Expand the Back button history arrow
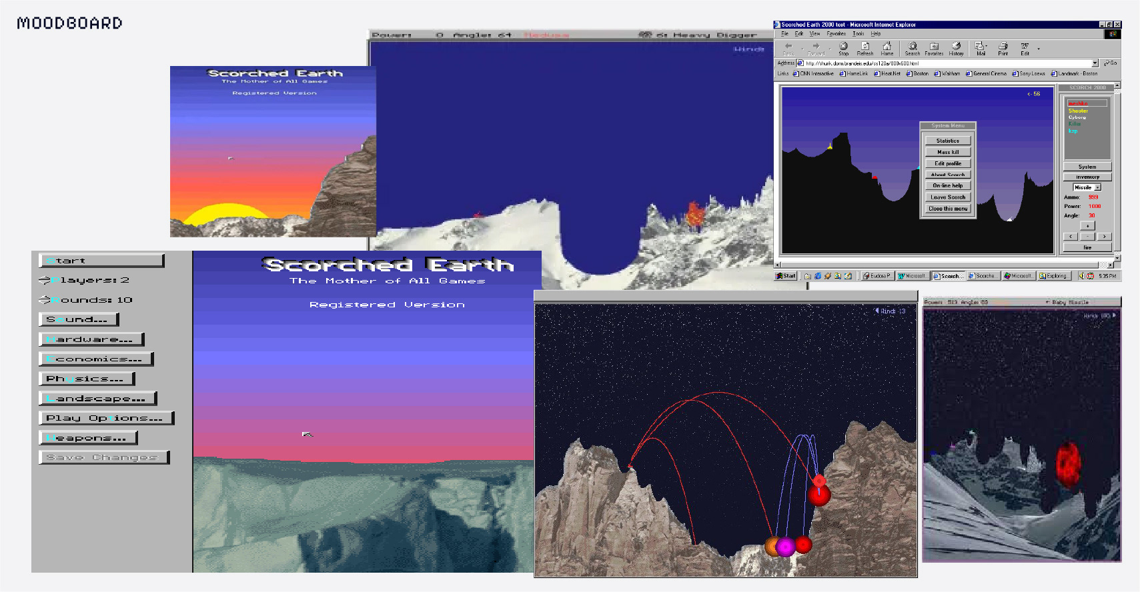This screenshot has width=1140, height=592. pyautogui.click(x=802, y=48)
